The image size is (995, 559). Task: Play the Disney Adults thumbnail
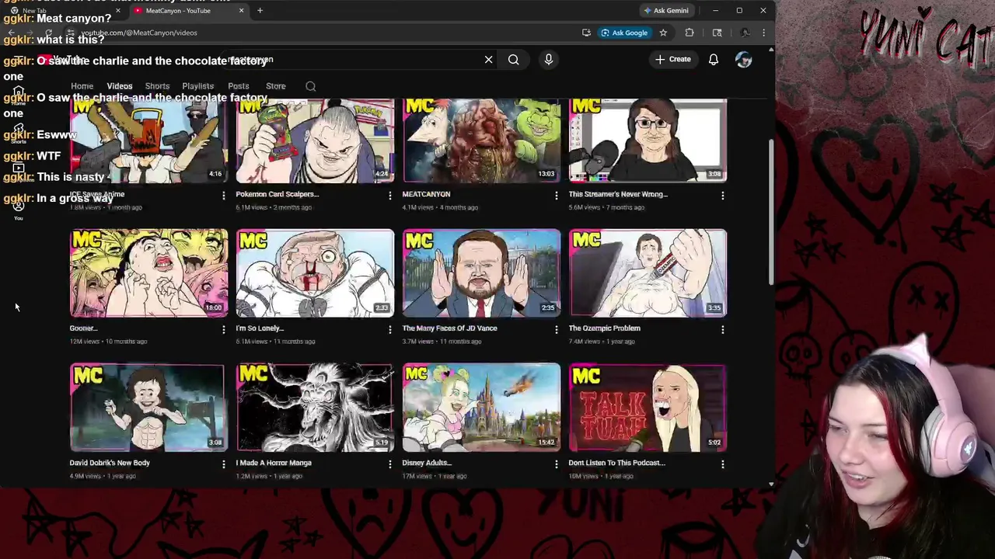point(481,408)
